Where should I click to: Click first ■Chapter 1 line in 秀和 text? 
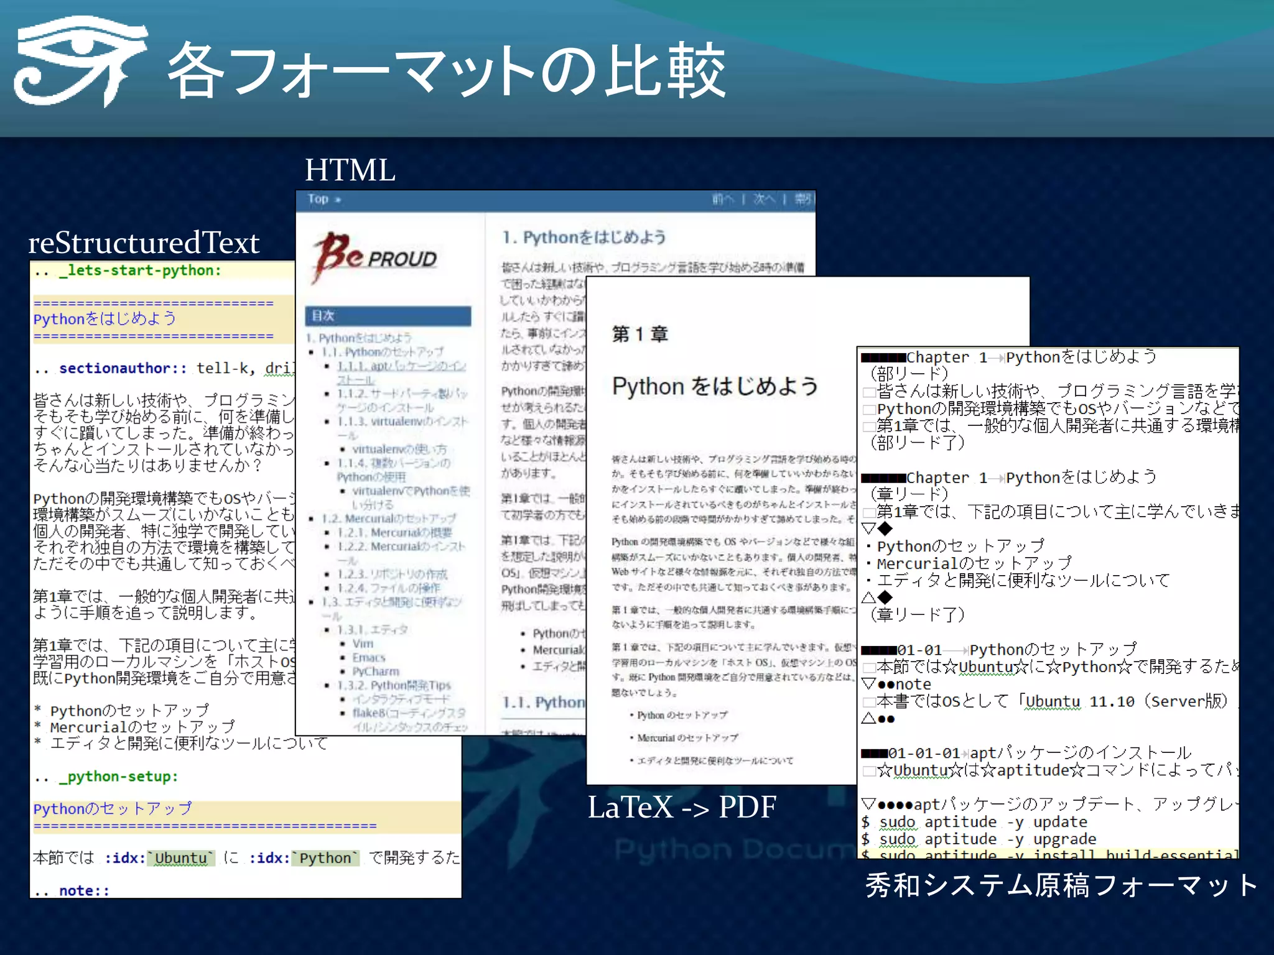point(1009,357)
